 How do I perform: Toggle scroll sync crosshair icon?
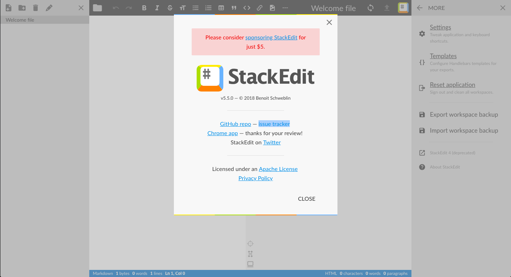pos(250,244)
